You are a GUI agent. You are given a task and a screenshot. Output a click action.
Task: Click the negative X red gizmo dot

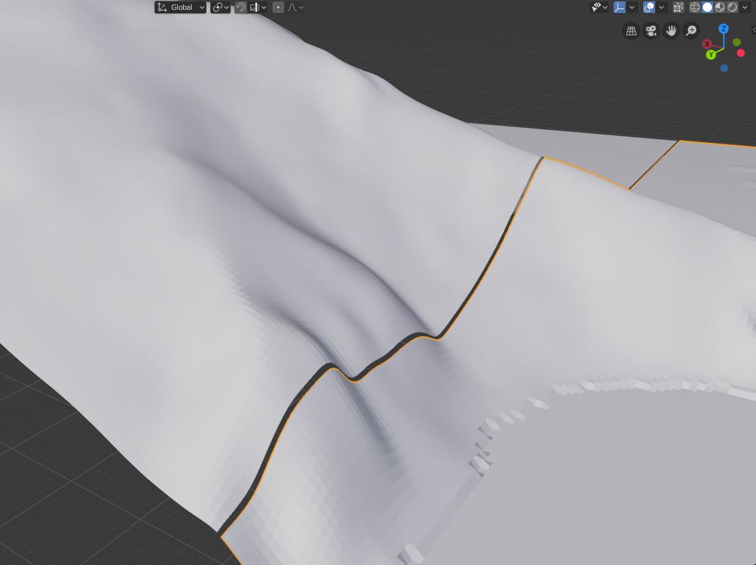pyautogui.click(x=741, y=53)
